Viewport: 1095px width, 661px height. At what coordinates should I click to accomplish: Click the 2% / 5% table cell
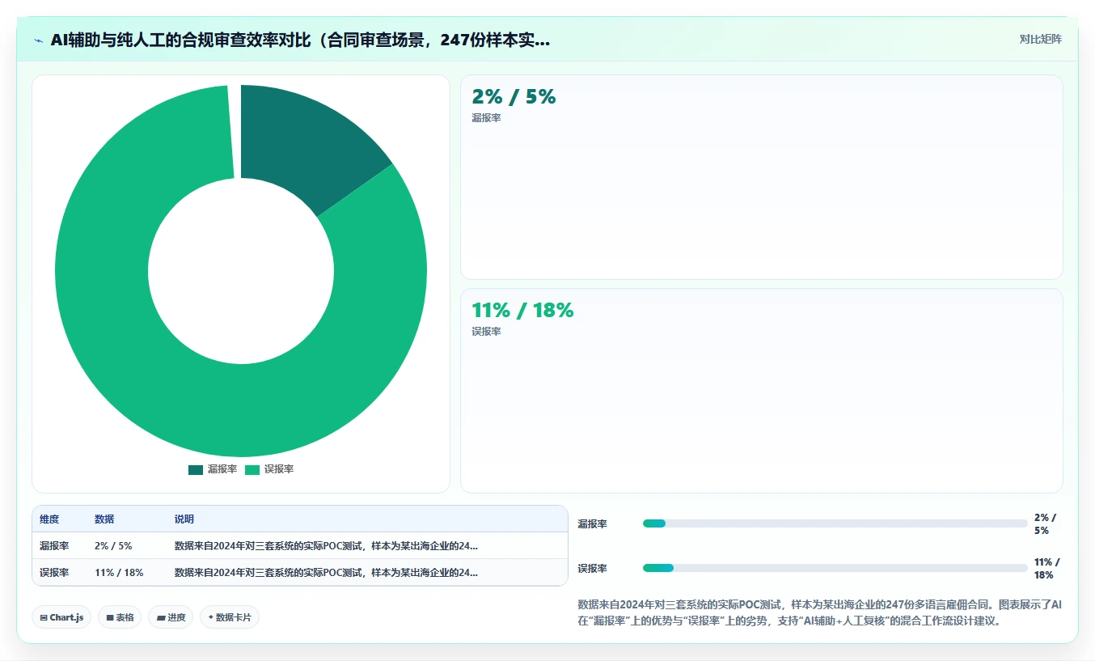coord(113,546)
